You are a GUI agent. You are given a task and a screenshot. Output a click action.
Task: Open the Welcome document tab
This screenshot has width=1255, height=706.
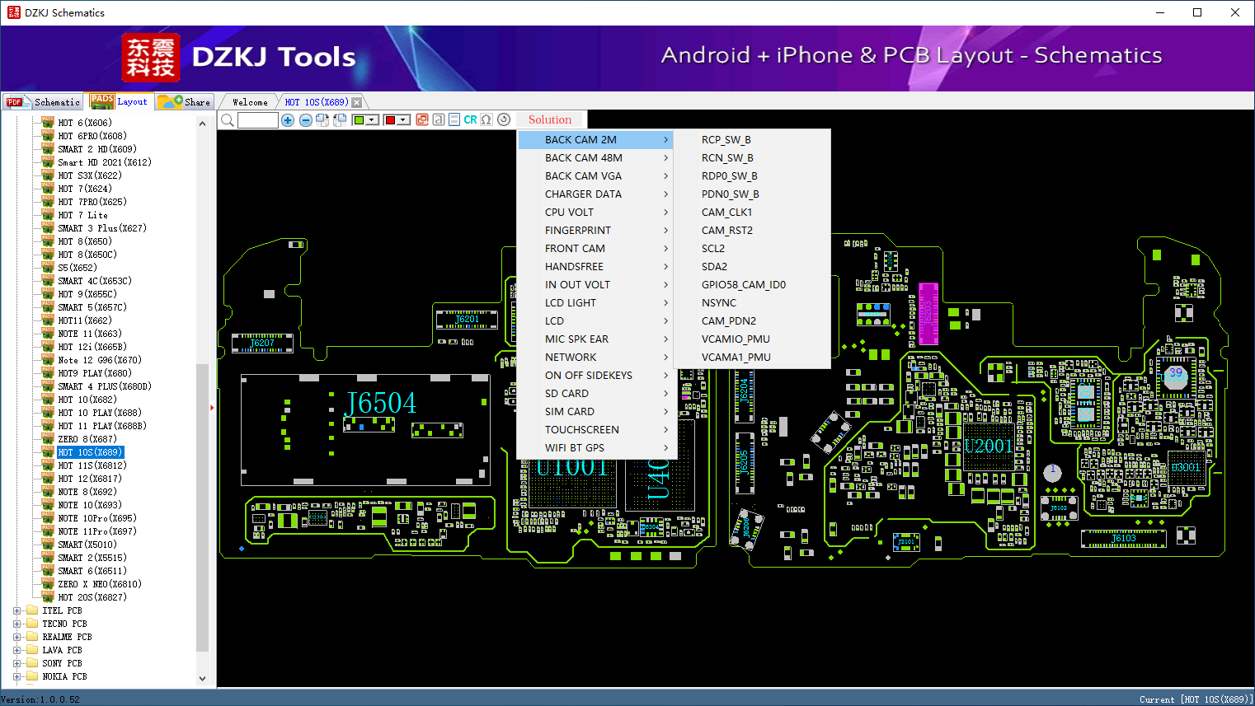tap(250, 102)
